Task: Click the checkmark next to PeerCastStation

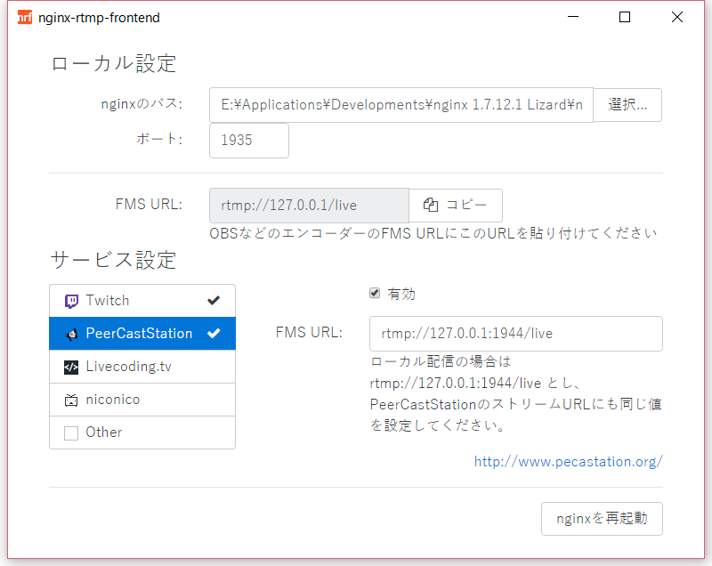Action: click(x=214, y=334)
